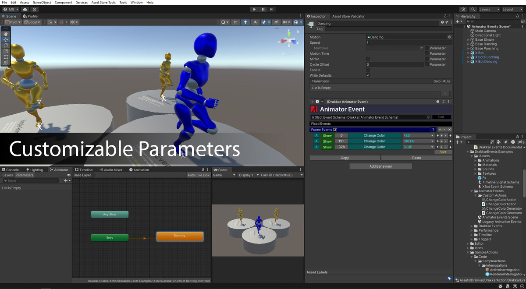Click the Step frame button
Screen dimensions: 526x289
coord(272,9)
